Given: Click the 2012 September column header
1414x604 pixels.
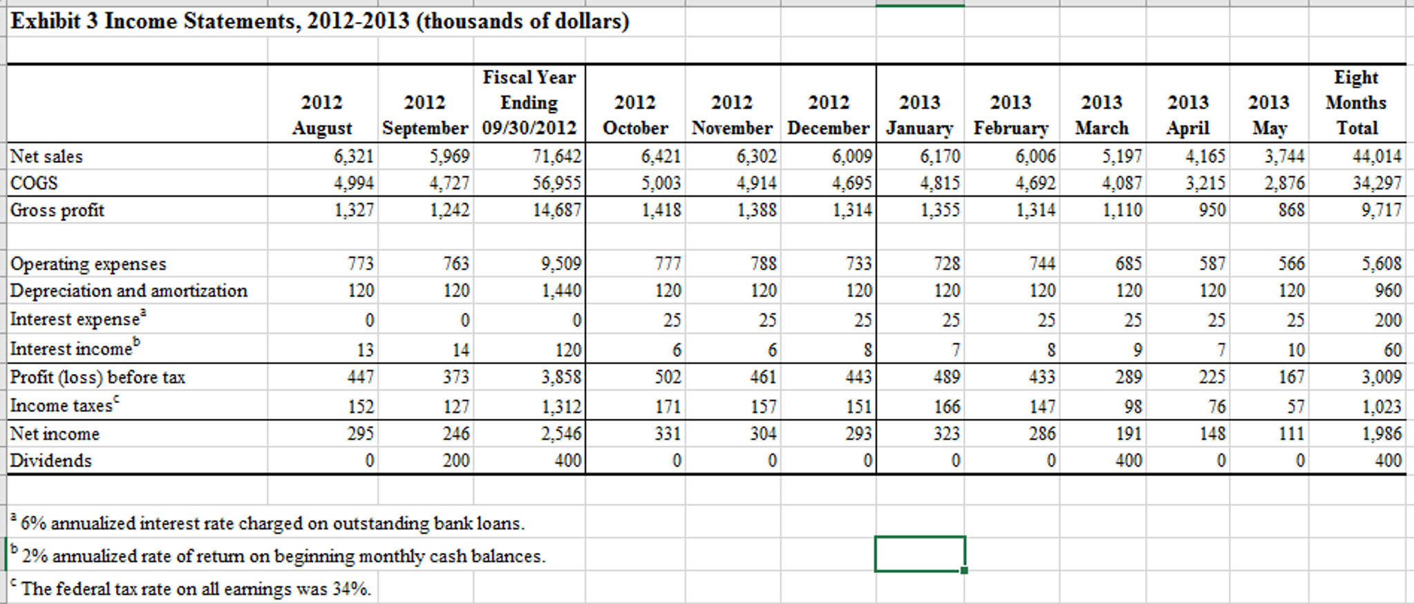Looking at the screenshot, I should point(425,115).
